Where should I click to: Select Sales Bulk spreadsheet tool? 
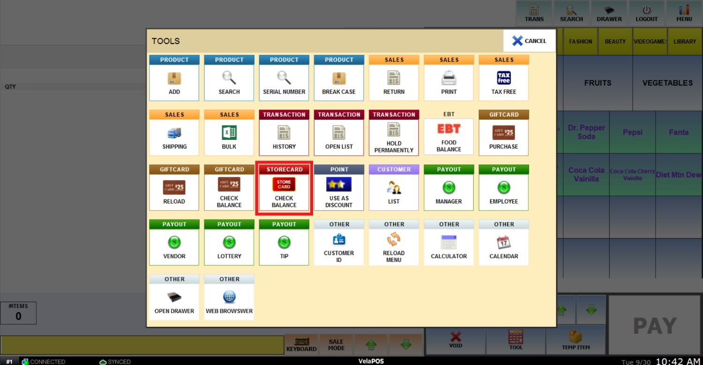pyautogui.click(x=229, y=137)
